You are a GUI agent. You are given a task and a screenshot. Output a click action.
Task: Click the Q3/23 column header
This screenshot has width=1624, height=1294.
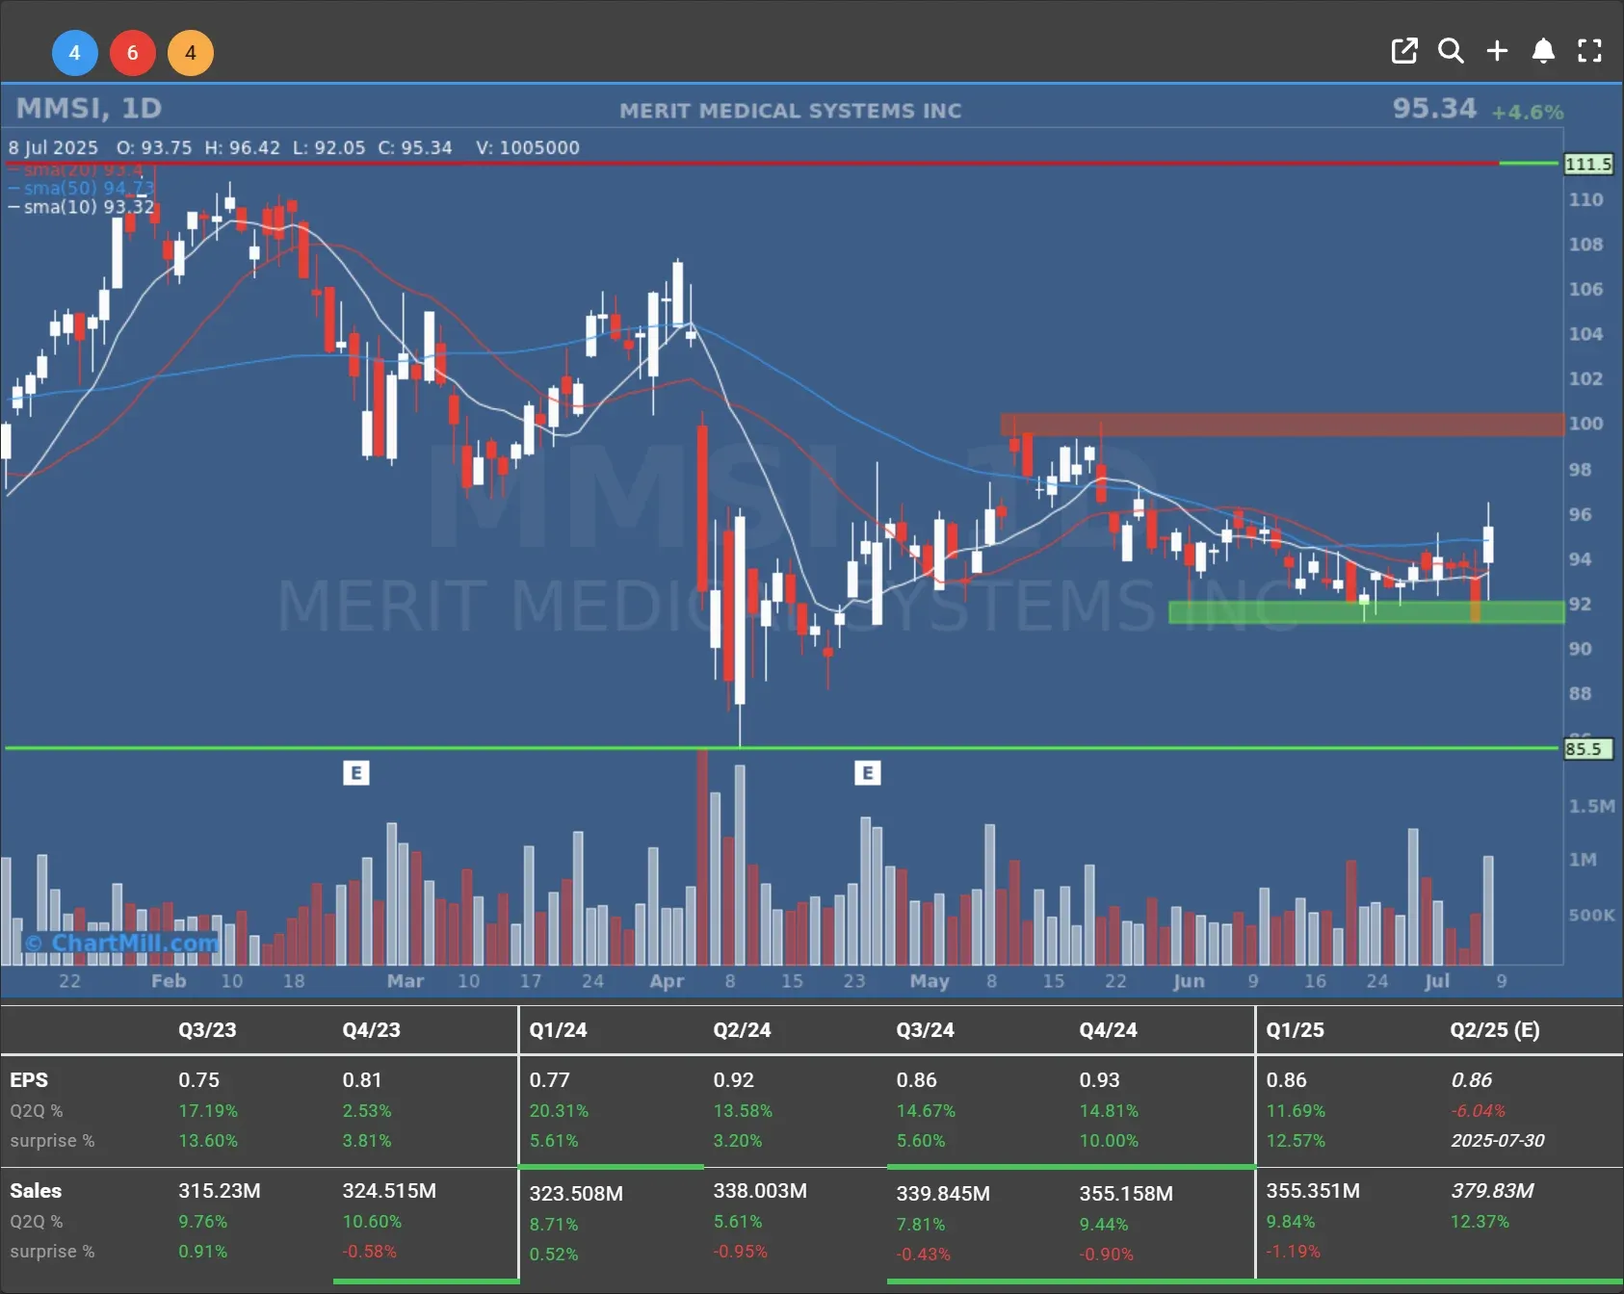pos(207,1029)
